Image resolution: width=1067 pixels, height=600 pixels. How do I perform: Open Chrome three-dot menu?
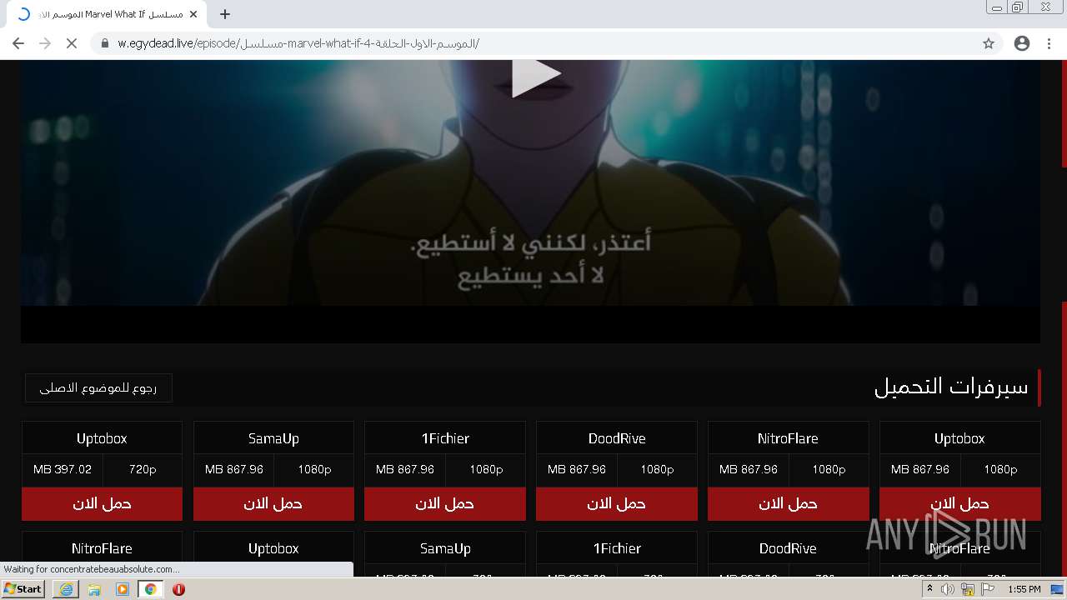(1049, 43)
